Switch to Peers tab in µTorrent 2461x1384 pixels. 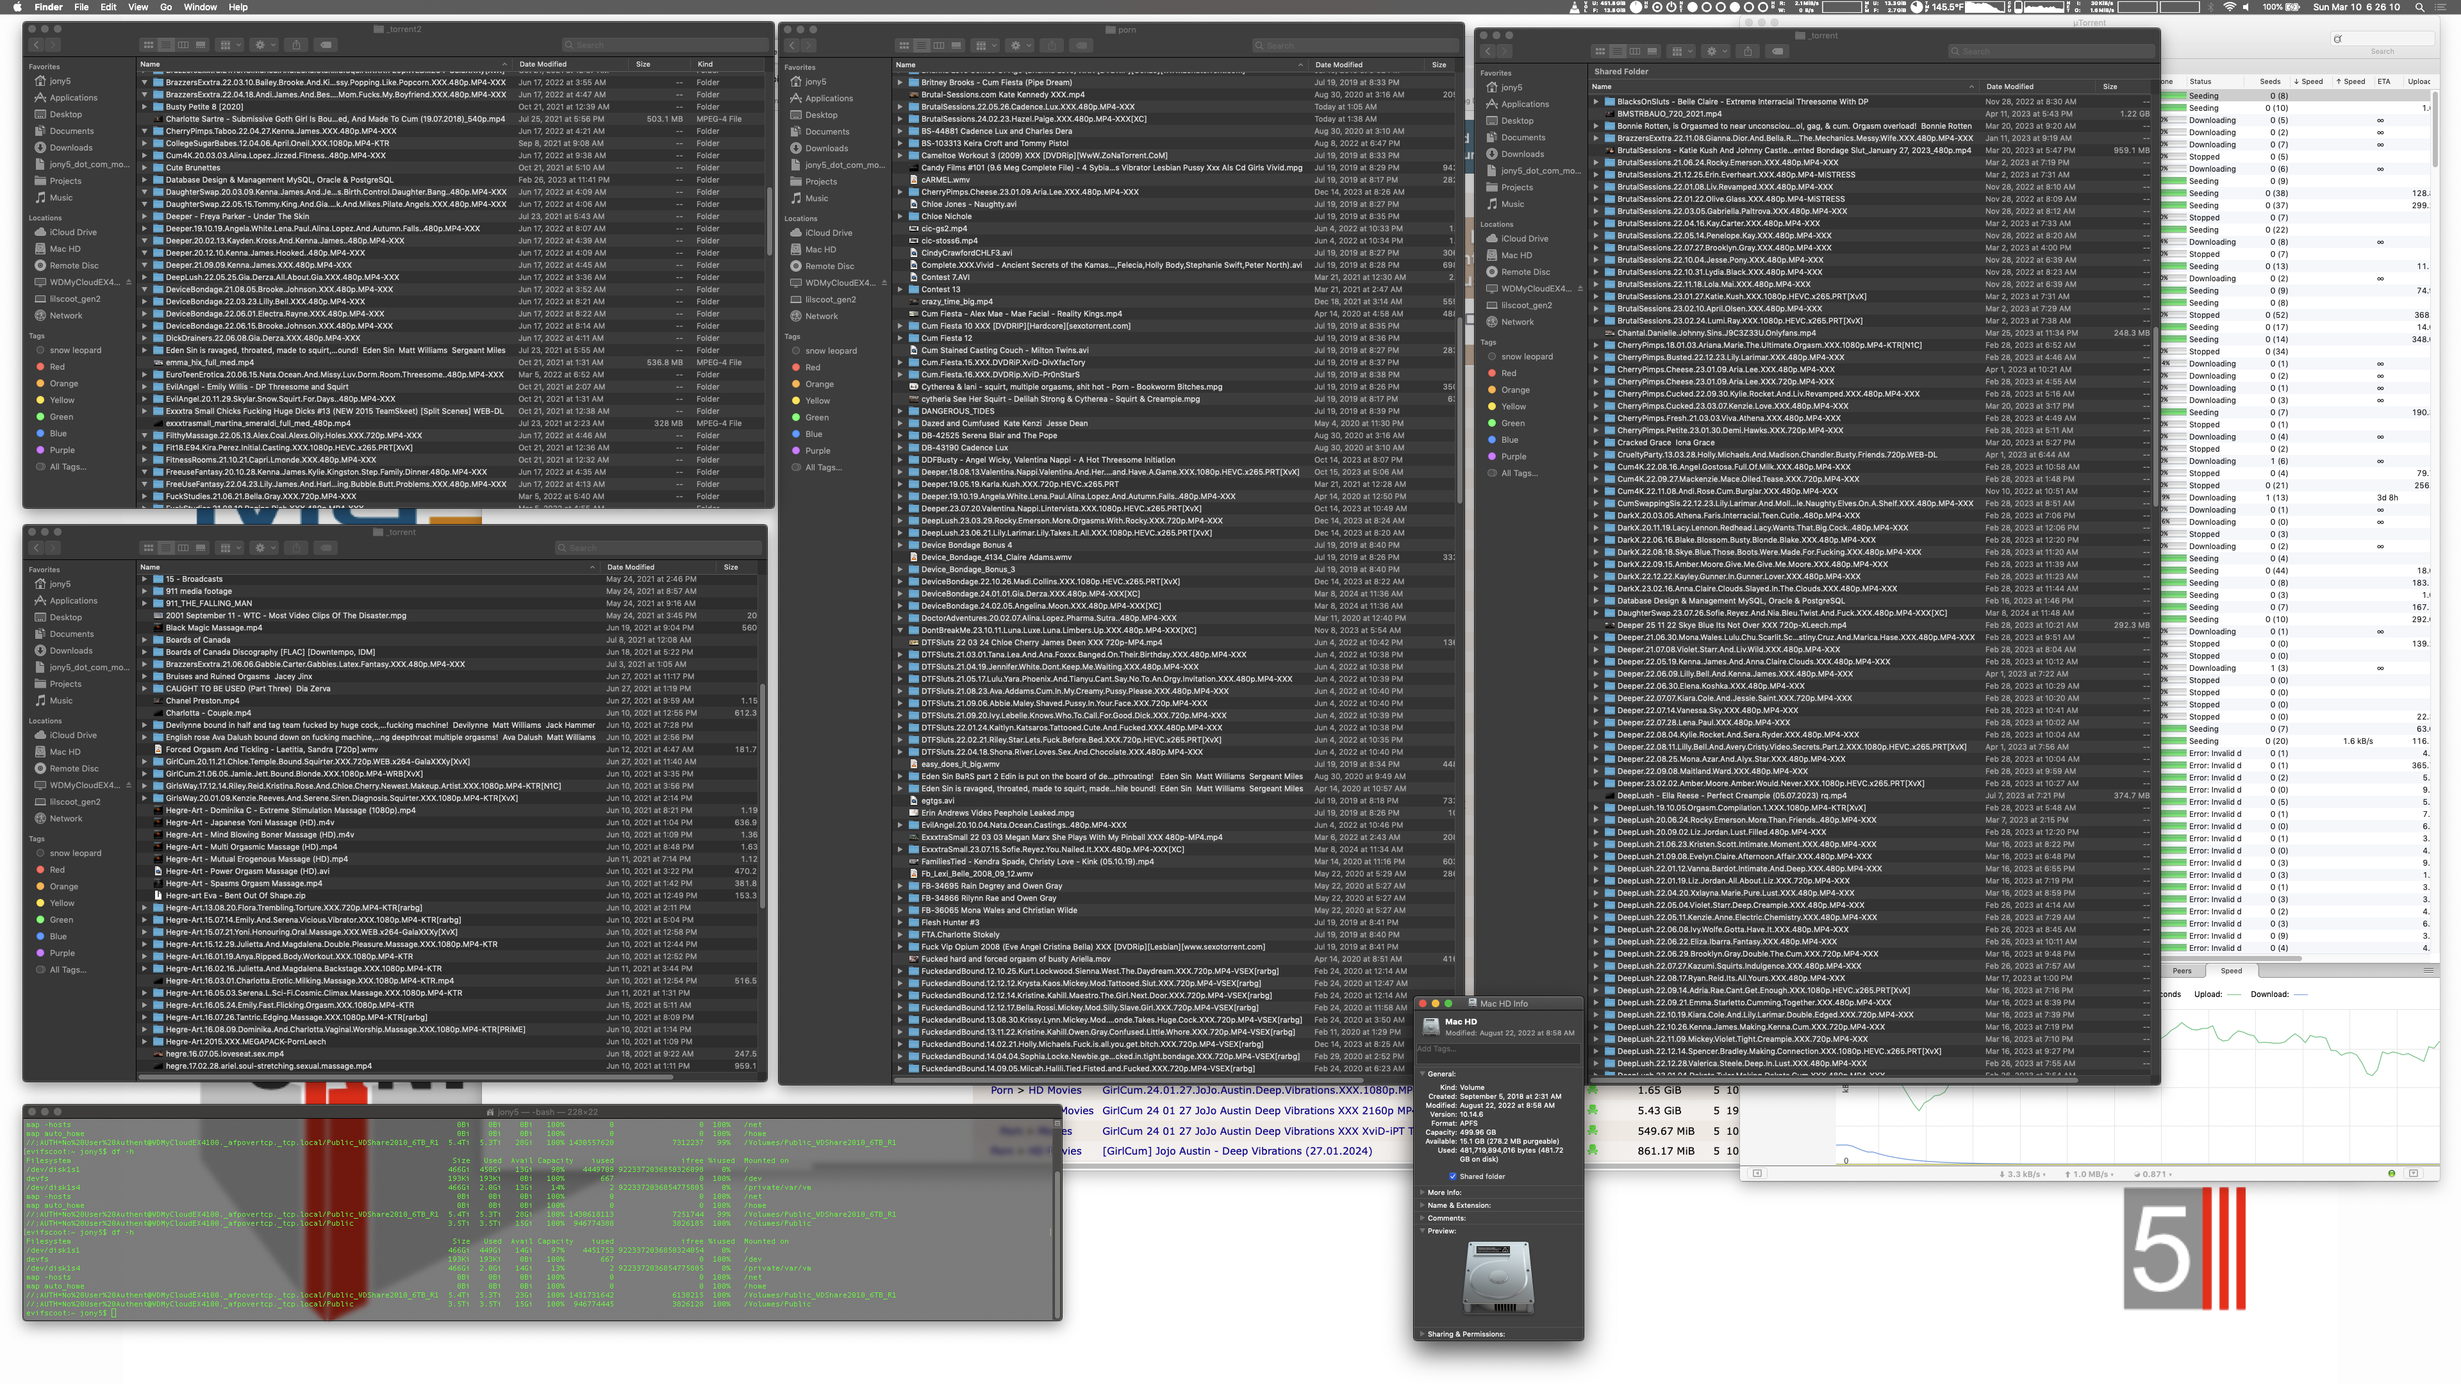click(x=2182, y=971)
